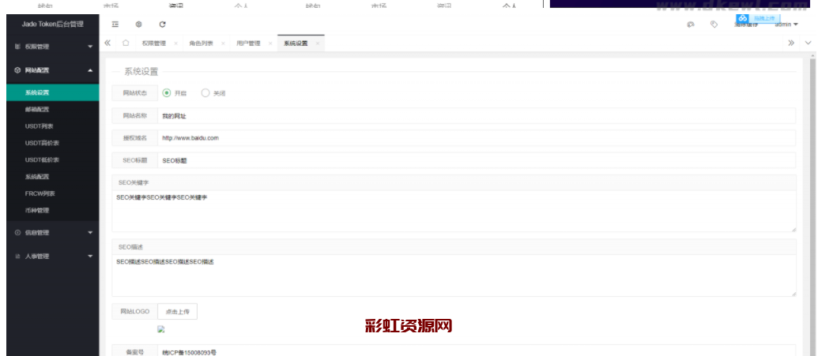The image size is (818, 356).
Task: Click the tag note icon in header
Action: pyautogui.click(x=714, y=24)
